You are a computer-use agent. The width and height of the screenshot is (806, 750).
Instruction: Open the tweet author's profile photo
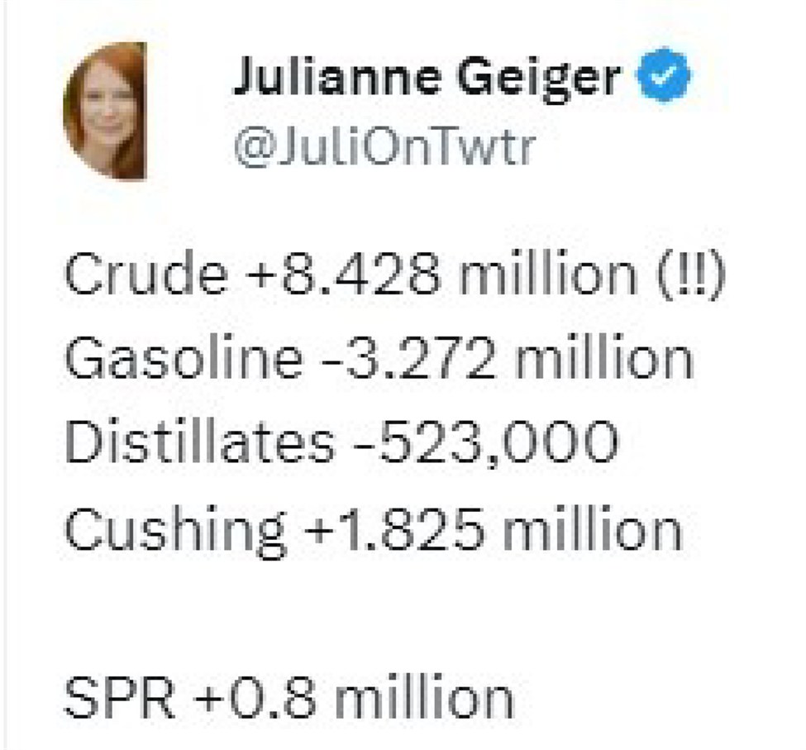coord(105,111)
